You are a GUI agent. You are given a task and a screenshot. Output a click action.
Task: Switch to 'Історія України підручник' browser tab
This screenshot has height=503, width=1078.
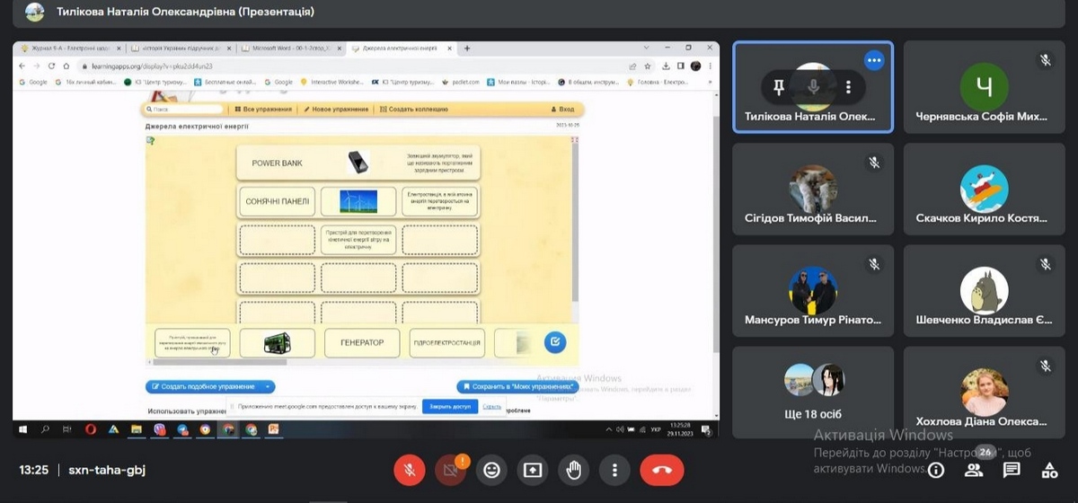click(181, 48)
